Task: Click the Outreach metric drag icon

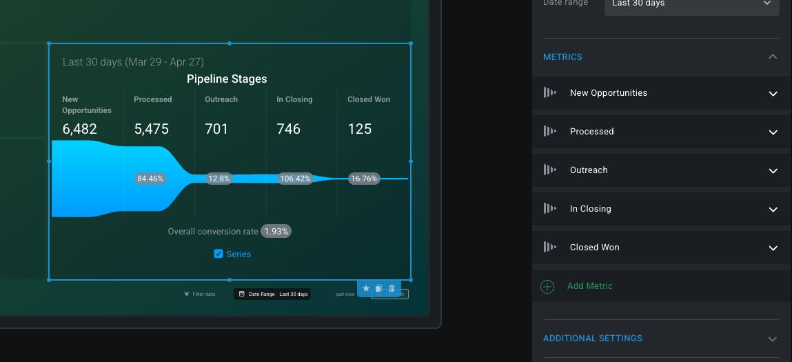Action: coord(549,170)
